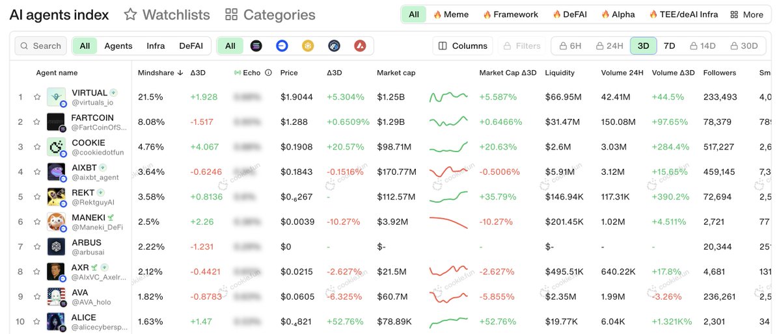Screen dimensions: 781x334
Task: Sort by the Liquidity column header
Action: point(560,73)
